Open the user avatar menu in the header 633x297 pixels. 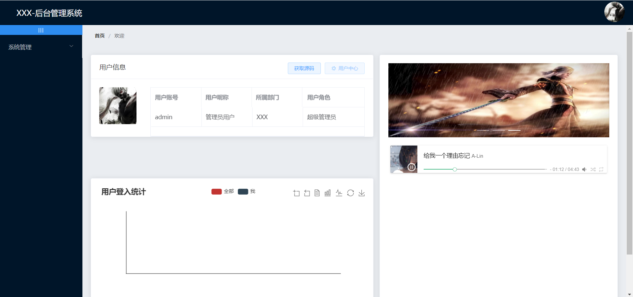click(614, 12)
